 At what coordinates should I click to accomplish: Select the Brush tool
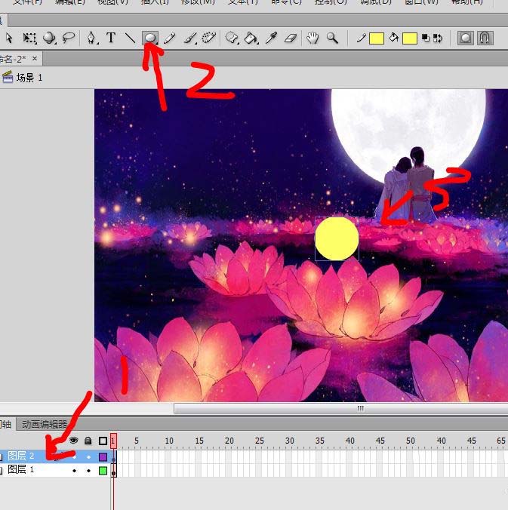click(189, 38)
